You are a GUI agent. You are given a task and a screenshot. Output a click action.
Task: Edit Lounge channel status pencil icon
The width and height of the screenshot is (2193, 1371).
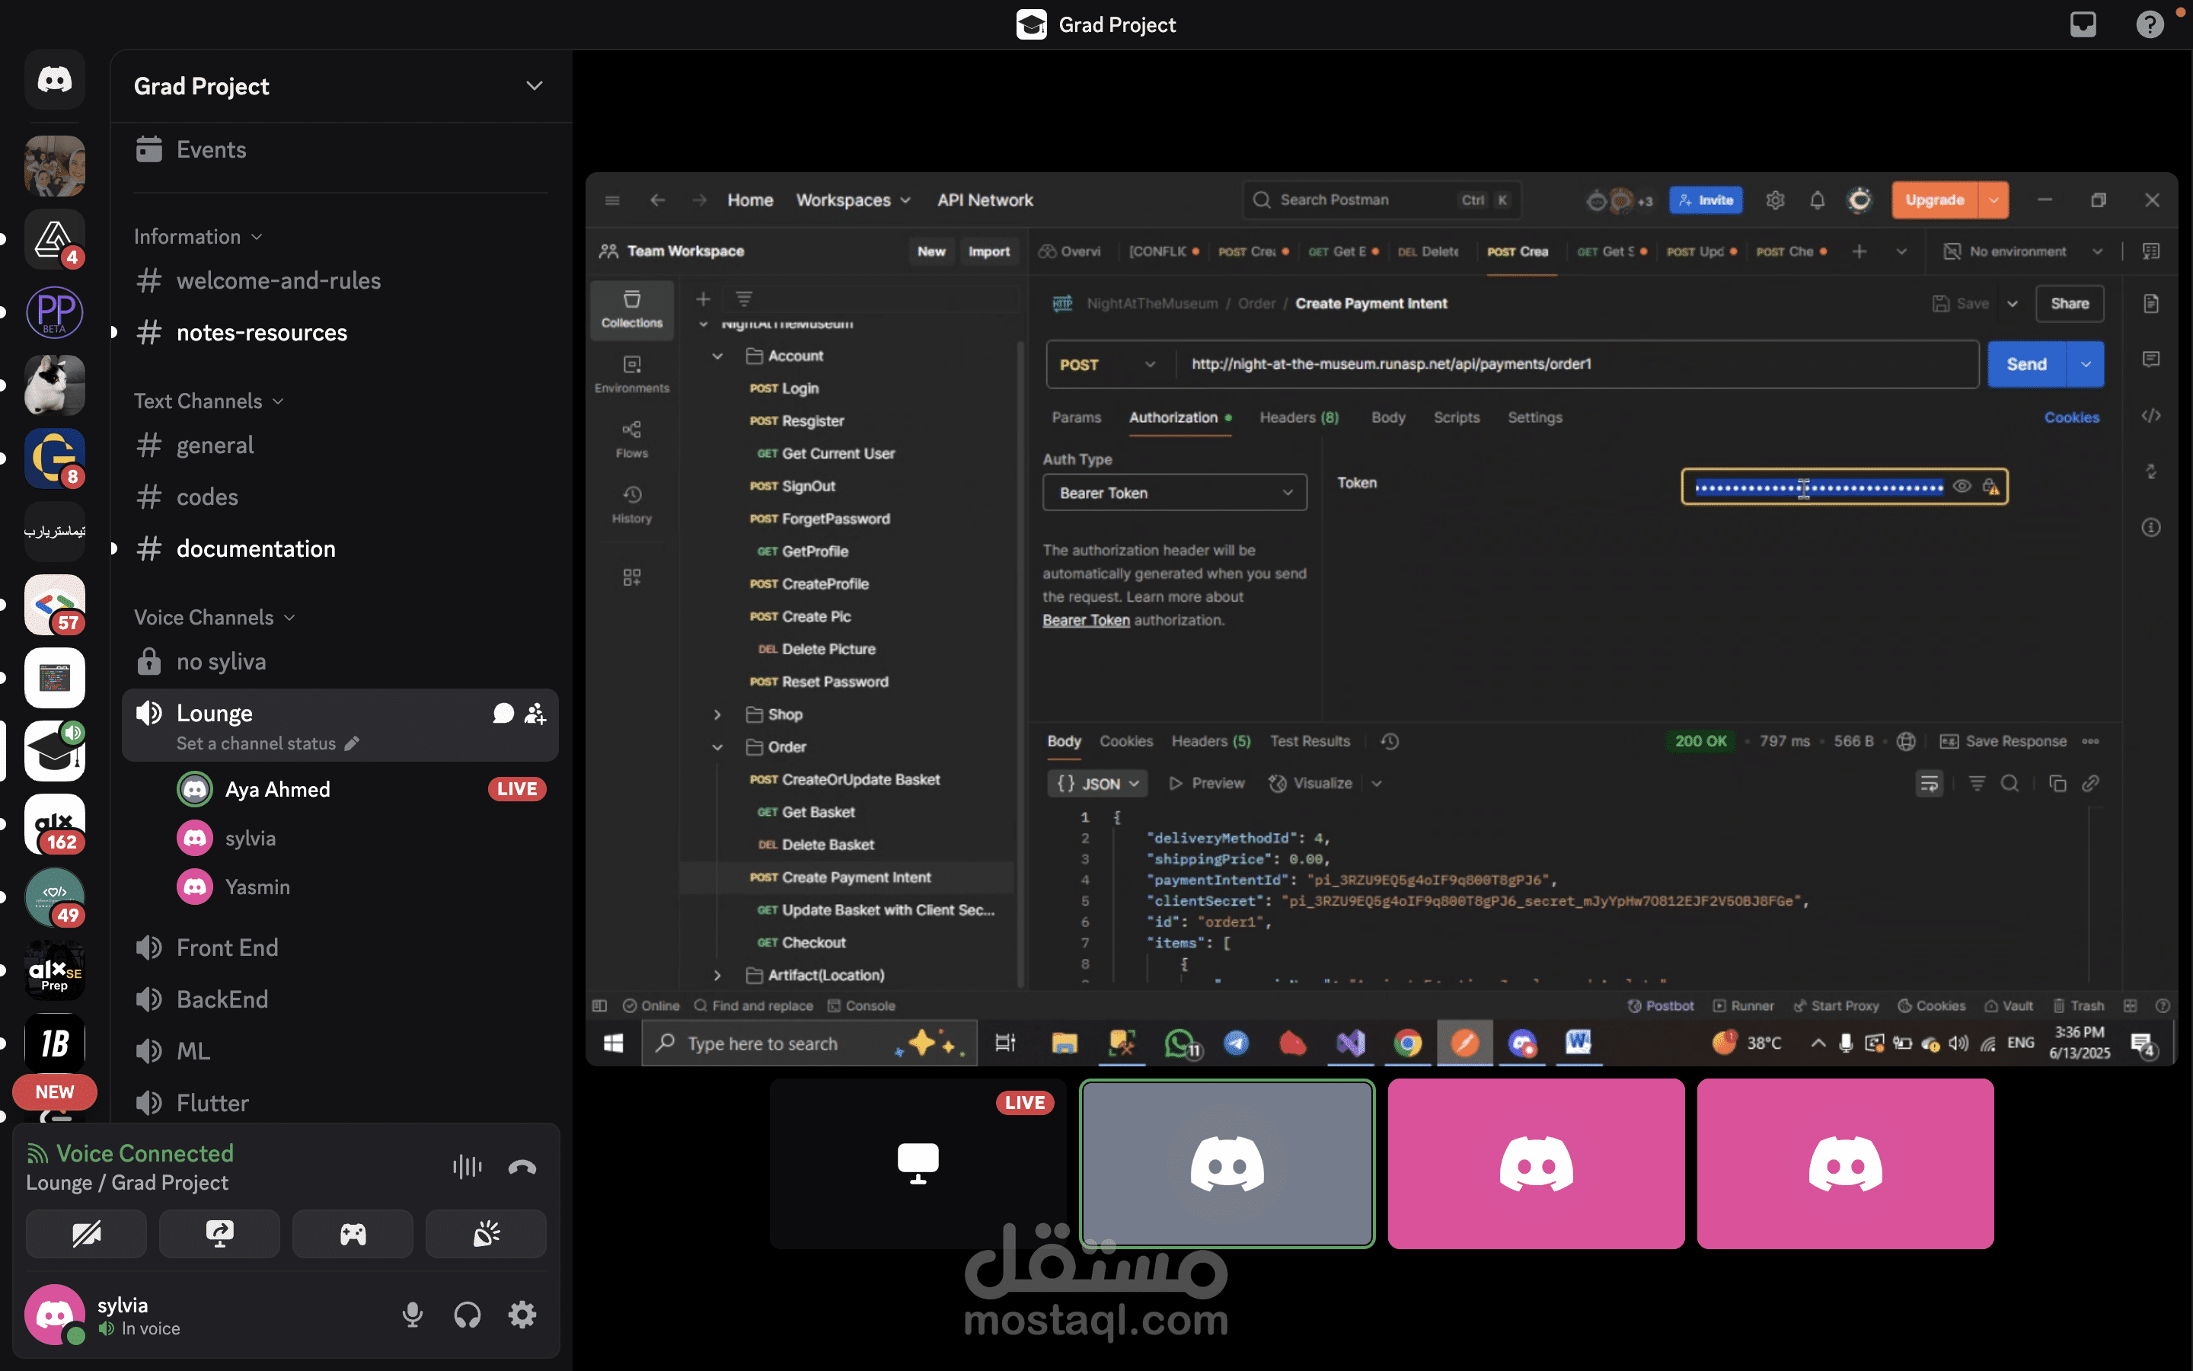point(353,743)
